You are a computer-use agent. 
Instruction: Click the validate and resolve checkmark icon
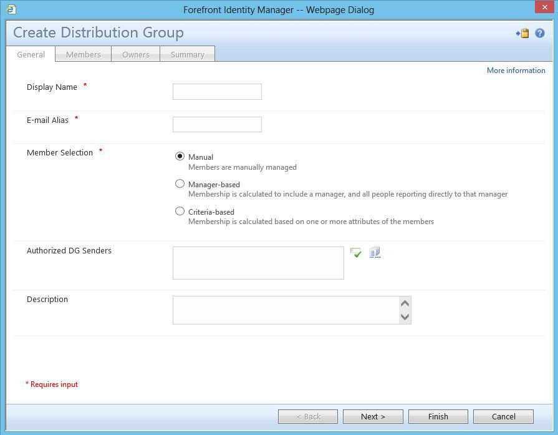tap(355, 253)
